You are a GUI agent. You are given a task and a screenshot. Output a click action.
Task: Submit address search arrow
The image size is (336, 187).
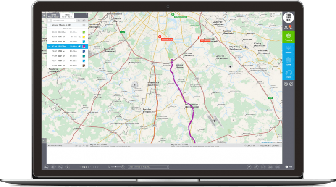pyautogui.click(x=167, y=167)
